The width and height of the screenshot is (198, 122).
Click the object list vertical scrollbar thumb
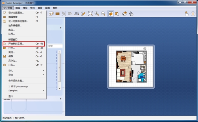point(59,68)
